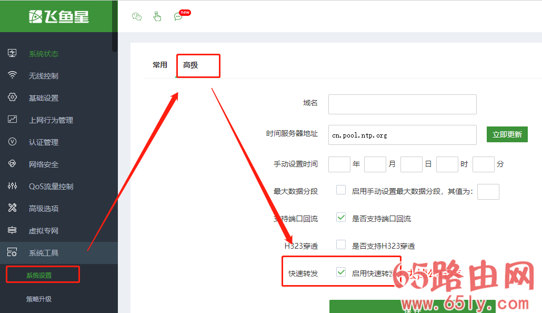Collapse 系统工具 menu
542x313 pixels.
click(x=59, y=253)
